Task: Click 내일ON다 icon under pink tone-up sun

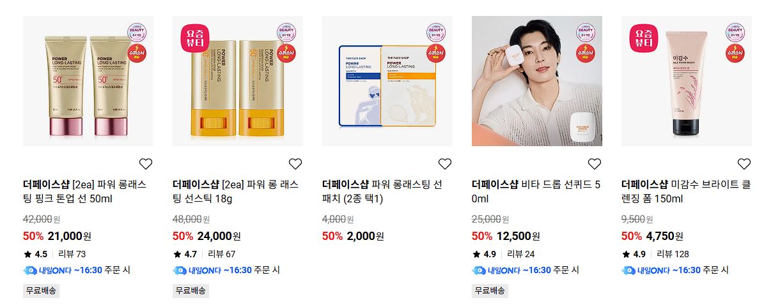Action: [30, 270]
